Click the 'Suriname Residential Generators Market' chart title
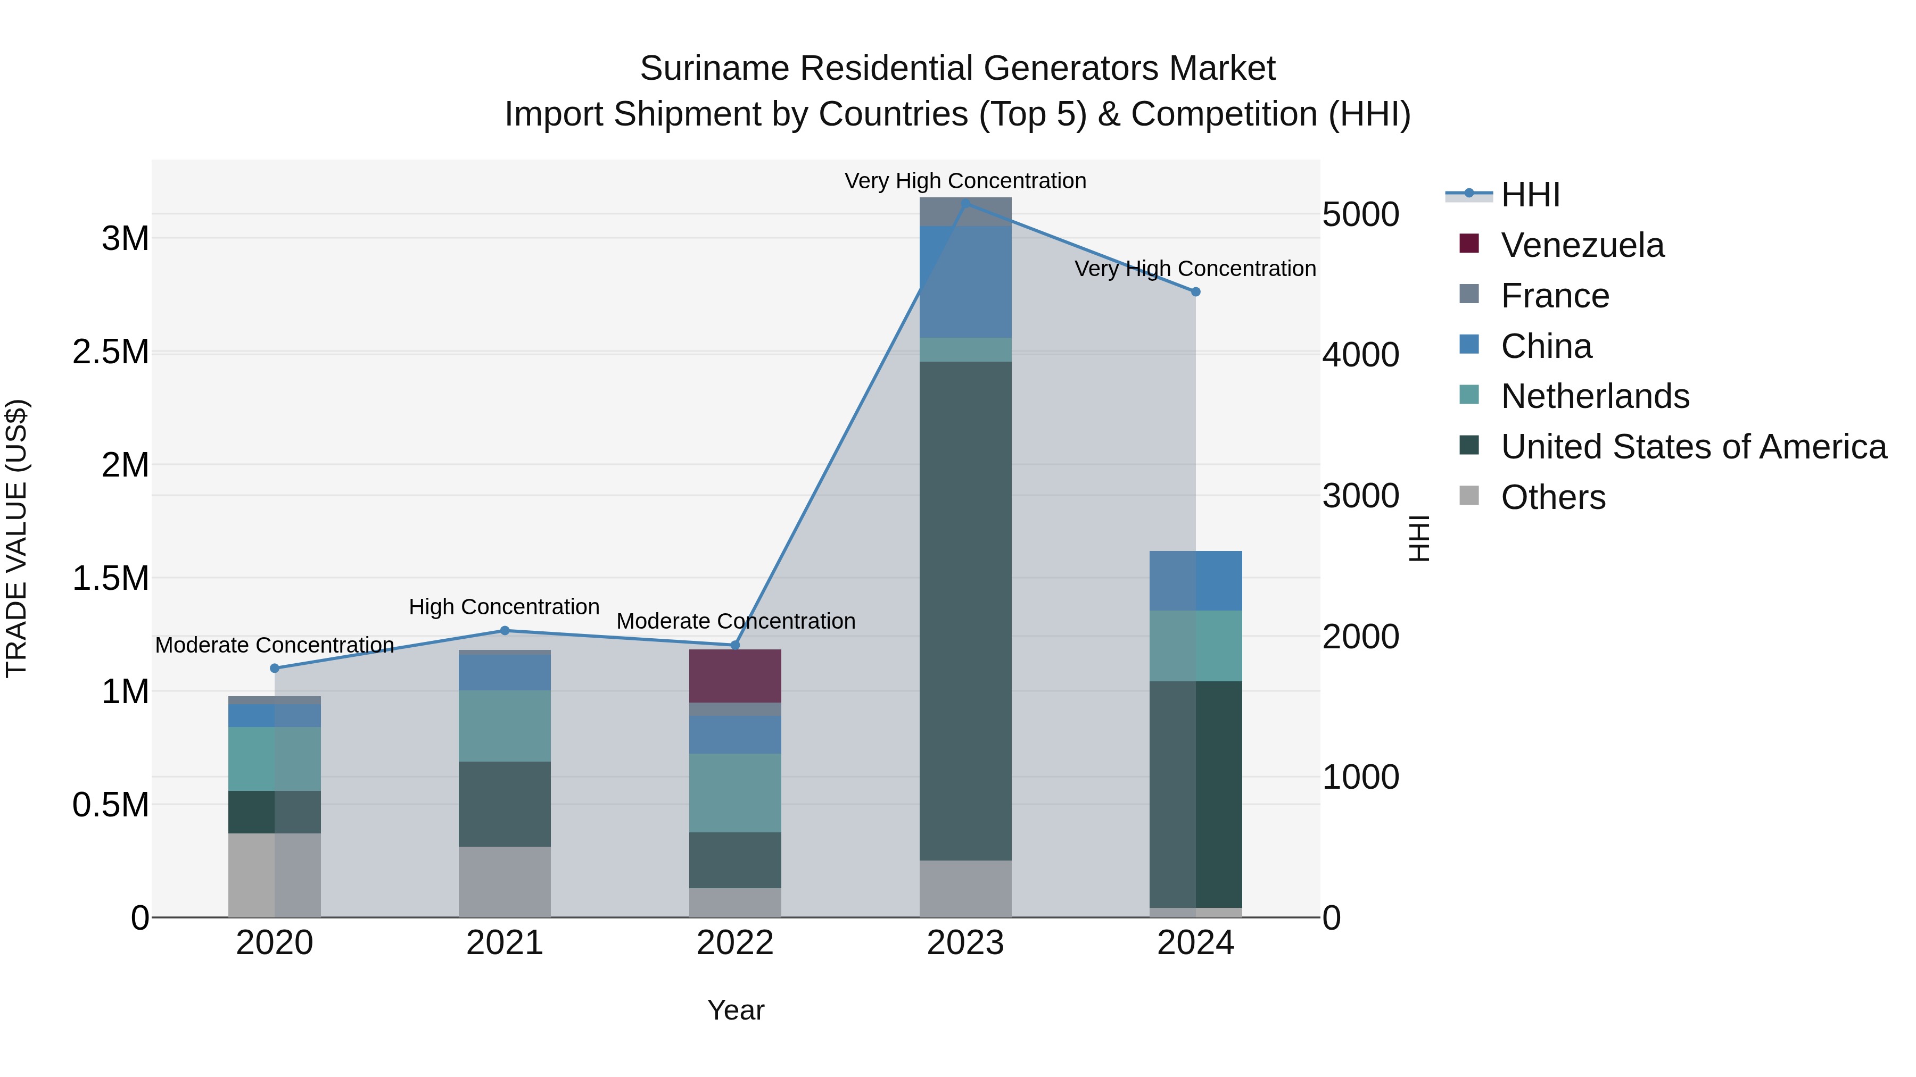Screen dimensions: 1916x1077 click(958, 69)
